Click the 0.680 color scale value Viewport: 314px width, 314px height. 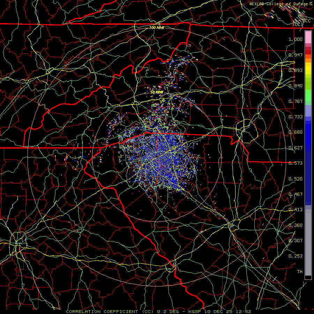(x=296, y=132)
